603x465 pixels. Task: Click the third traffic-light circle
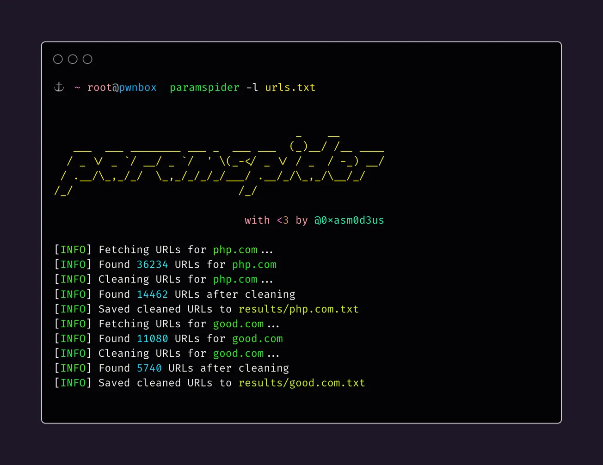click(x=87, y=59)
